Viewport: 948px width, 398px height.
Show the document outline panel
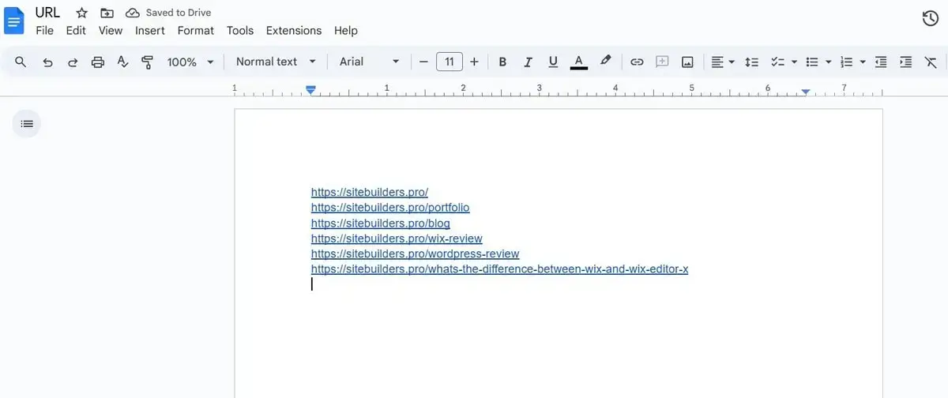[27, 124]
